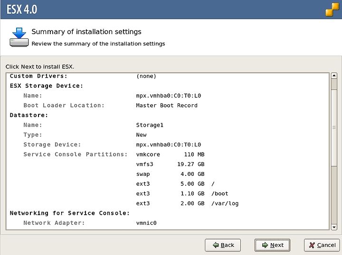
Task: Click the 'Storage Device:' label under Datastore
Action: pyautogui.click(x=52, y=145)
